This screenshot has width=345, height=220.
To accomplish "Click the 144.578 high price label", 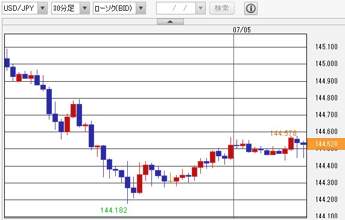I will click(283, 133).
